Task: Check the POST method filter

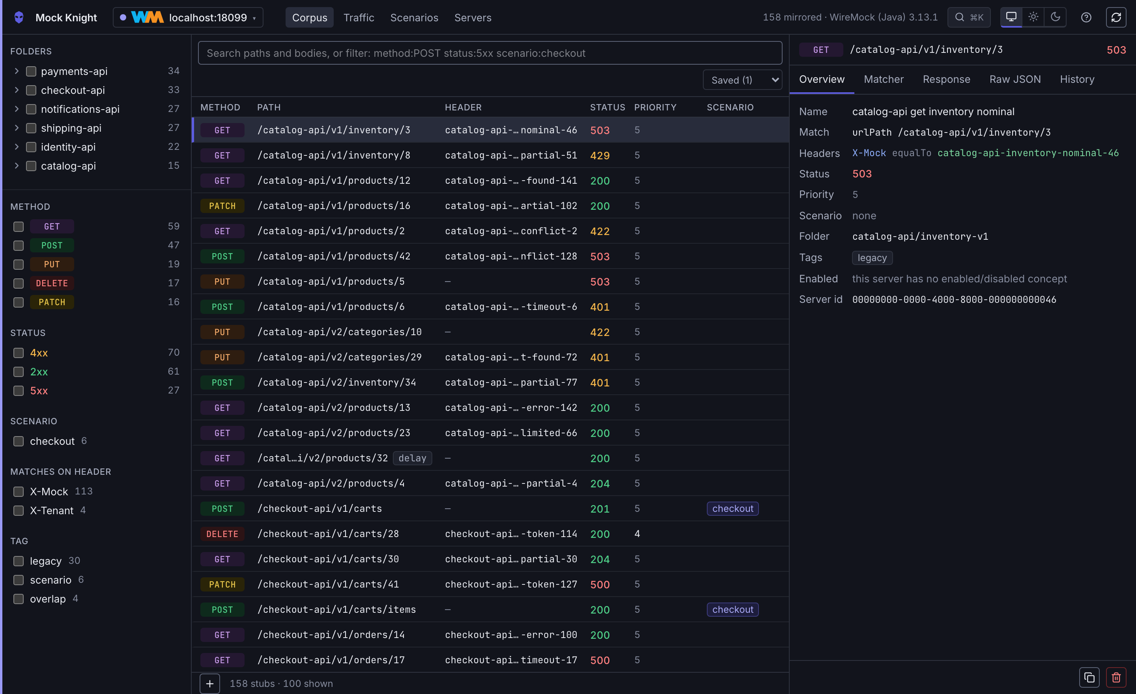Action: click(19, 246)
